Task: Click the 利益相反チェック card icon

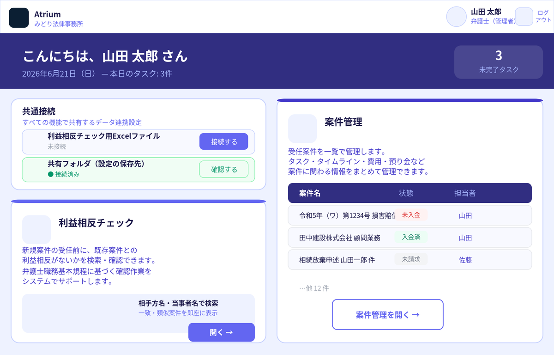Action: pos(36,229)
